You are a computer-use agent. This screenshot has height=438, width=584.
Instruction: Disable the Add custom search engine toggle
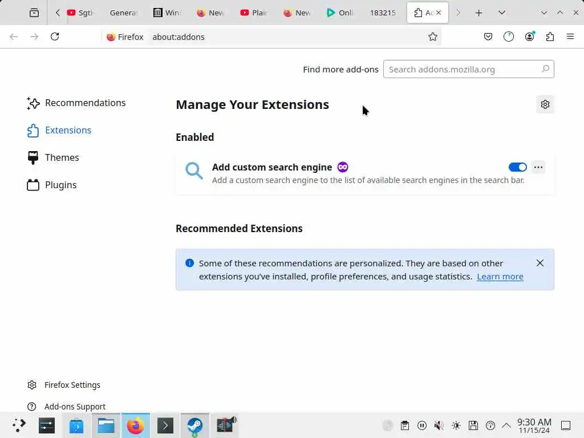pyautogui.click(x=518, y=167)
